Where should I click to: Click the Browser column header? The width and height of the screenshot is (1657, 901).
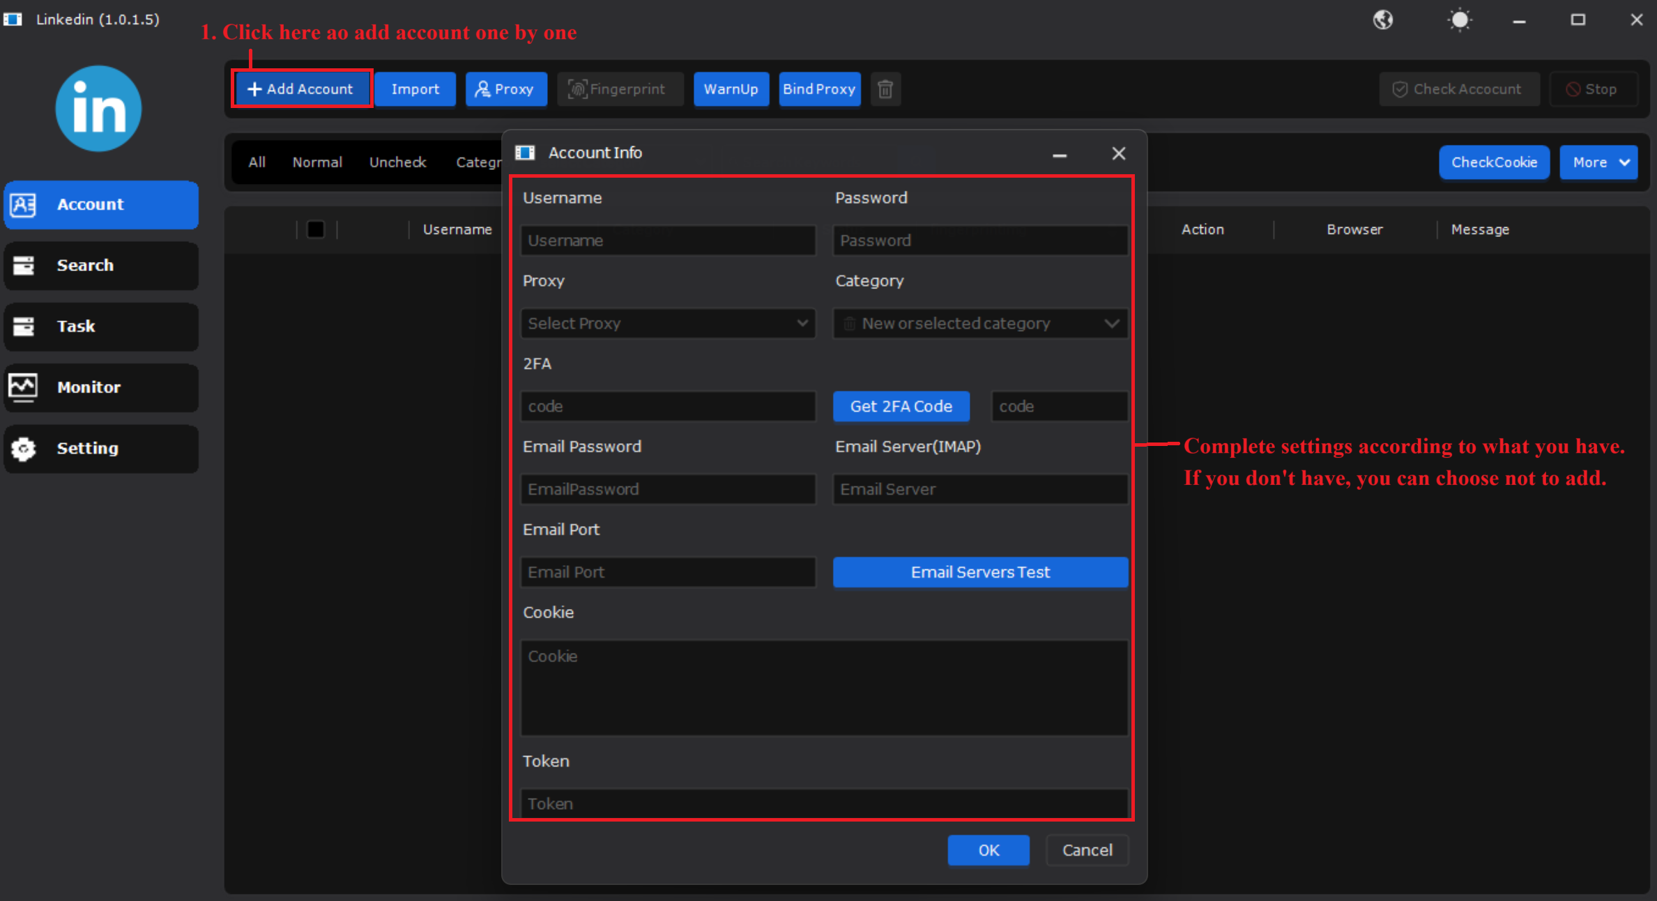(1354, 229)
